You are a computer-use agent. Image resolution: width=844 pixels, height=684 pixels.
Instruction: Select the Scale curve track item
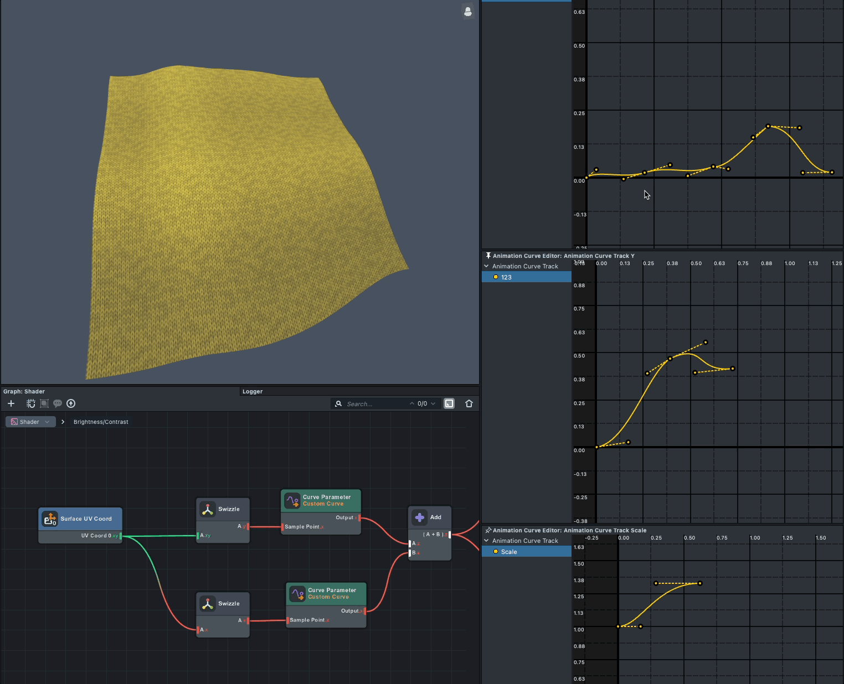click(509, 552)
